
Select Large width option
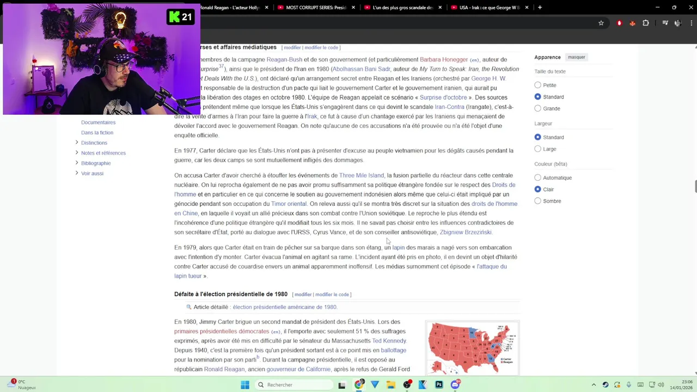click(x=537, y=149)
